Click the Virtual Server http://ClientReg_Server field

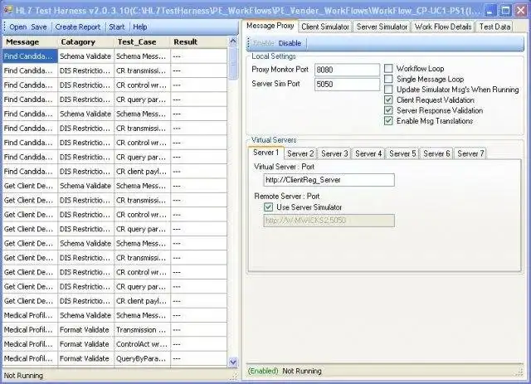[329, 180]
